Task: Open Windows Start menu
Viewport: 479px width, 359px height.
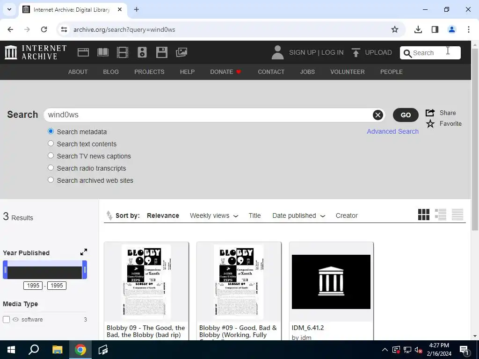Action: 11,350
